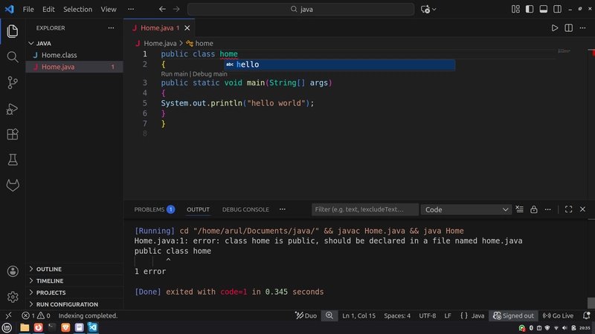Click Go Live in status bar
This screenshot has height=334, width=595.
point(558,315)
